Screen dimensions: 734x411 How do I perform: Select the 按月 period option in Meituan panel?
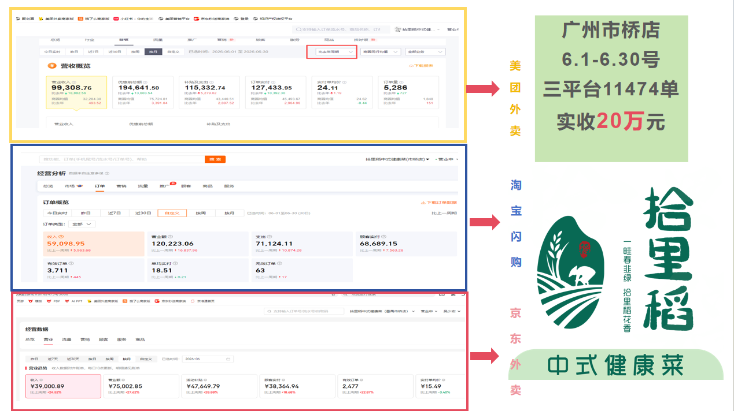point(153,51)
